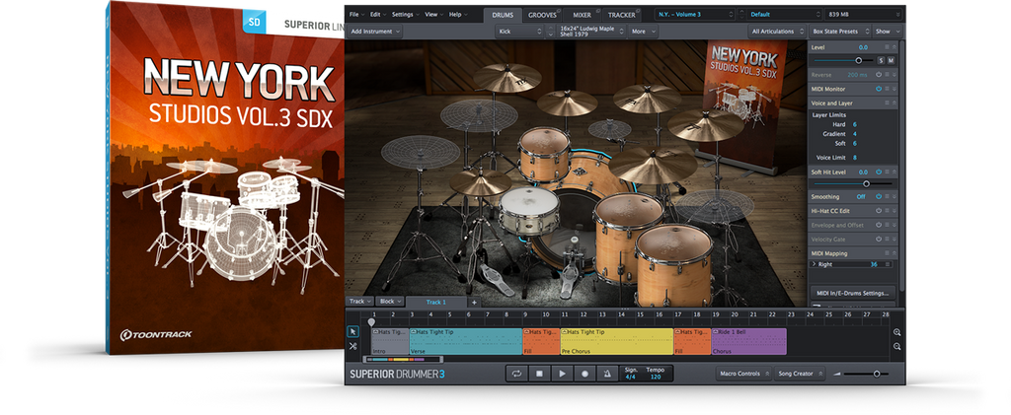The height and width of the screenshot is (415, 1011).
Task: Toggle MIDI Monitor power button
Action: [878, 89]
